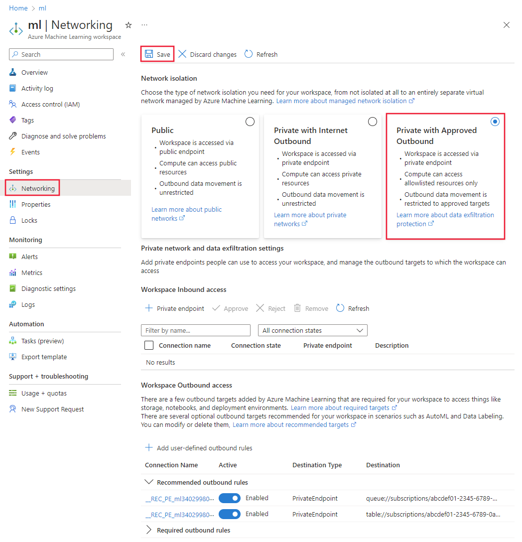The image size is (522, 542).
Task: Click the sidebar Search field
Action: click(x=61, y=54)
